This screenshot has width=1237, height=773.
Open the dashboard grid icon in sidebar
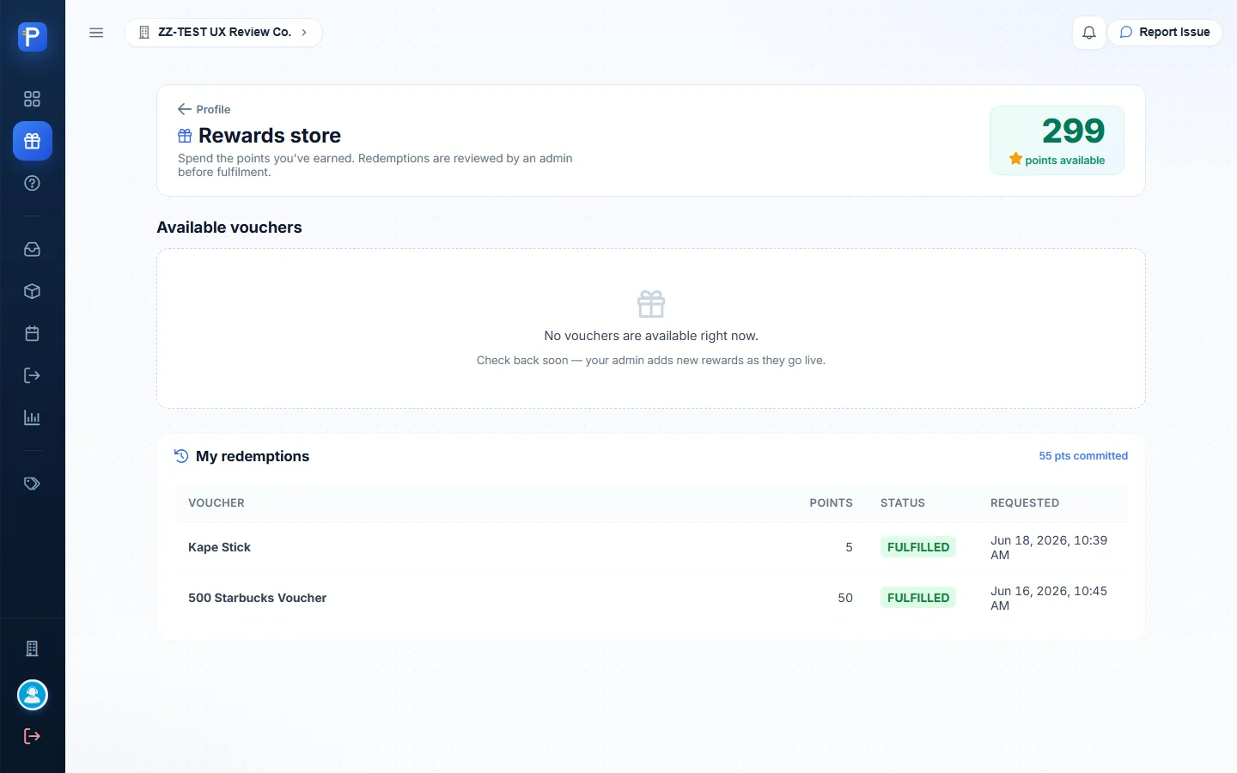point(32,99)
